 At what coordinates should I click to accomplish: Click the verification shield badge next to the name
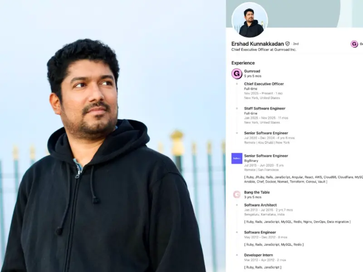click(x=287, y=44)
